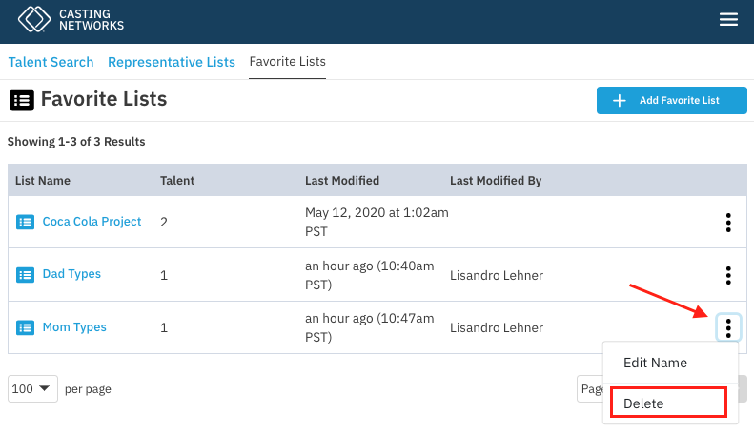Image resolution: width=754 pixels, height=433 pixels.
Task: Click the Casting Networks logo
Action: point(72,19)
